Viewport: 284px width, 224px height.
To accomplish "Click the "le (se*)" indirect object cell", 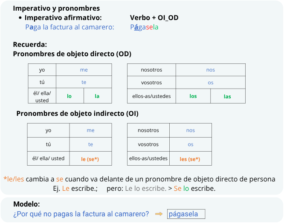I will pos(90,159).
